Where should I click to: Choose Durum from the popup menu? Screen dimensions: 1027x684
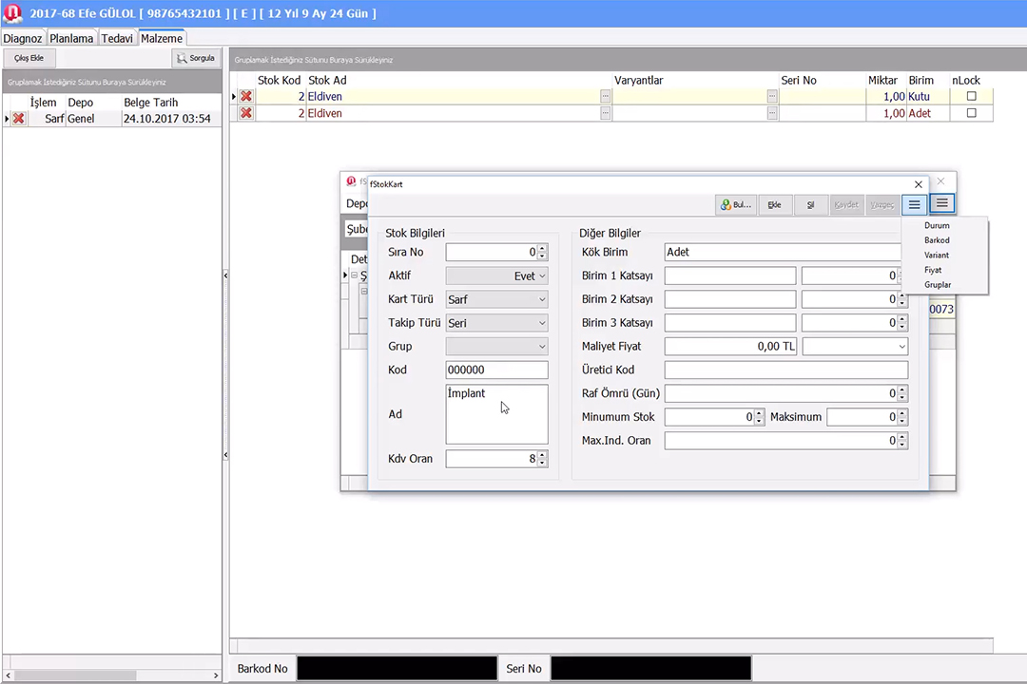click(x=937, y=225)
